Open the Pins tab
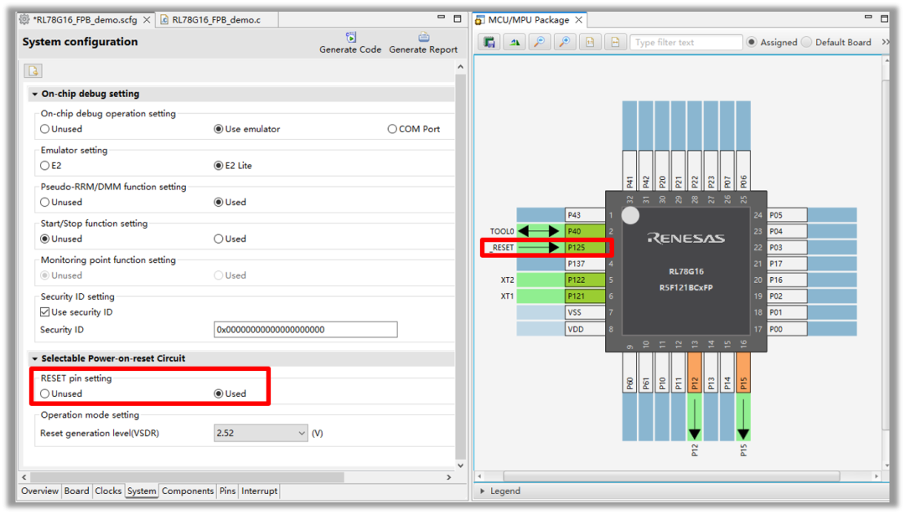Screen dimensions: 905x514 coord(227,491)
